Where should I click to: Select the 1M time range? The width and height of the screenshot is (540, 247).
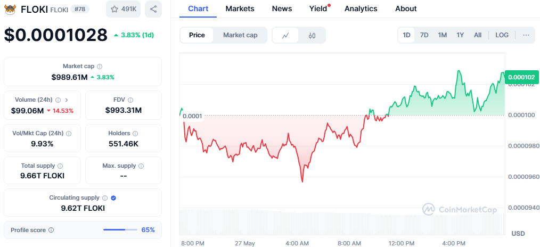click(x=442, y=35)
